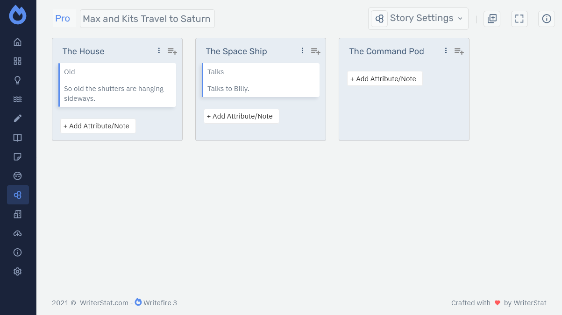Select the dashboard grid icon in sidebar
The width and height of the screenshot is (562, 315).
pyautogui.click(x=17, y=61)
